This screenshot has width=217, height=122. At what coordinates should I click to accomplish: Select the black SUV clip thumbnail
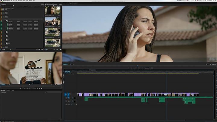[x=53, y=31]
